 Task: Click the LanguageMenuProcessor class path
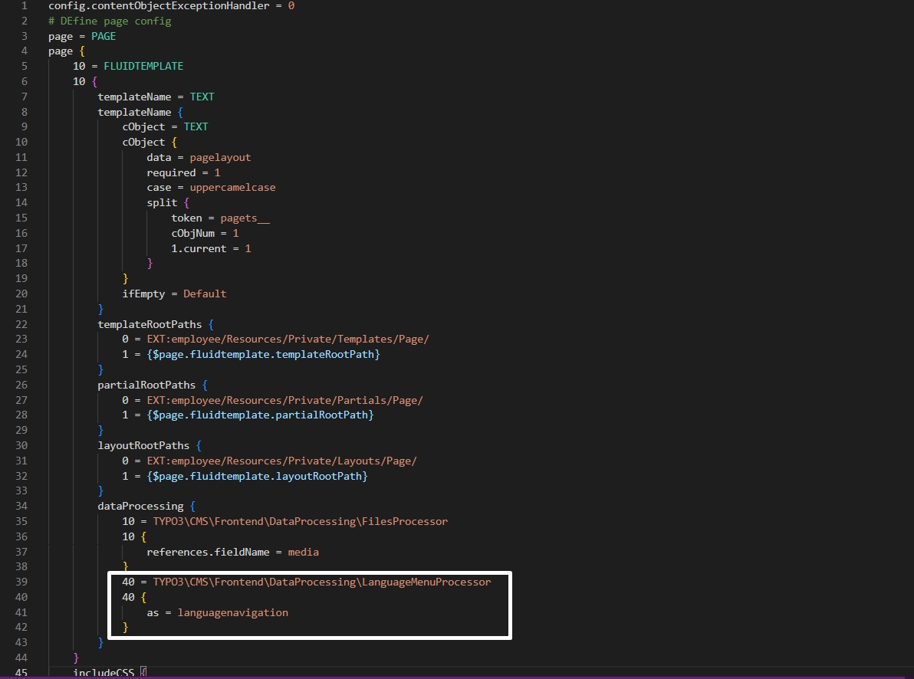[x=321, y=582]
